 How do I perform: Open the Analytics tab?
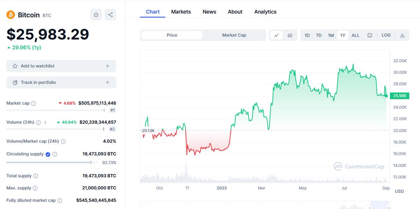pyautogui.click(x=265, y=12)
